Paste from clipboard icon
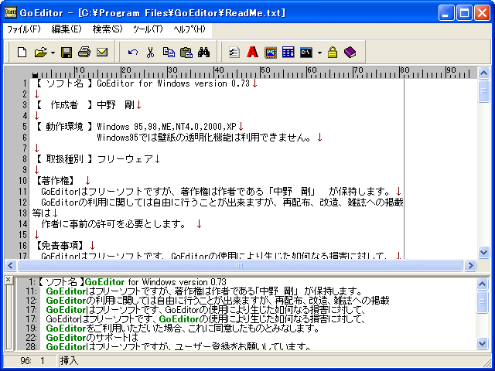 [x=186, y=53]
